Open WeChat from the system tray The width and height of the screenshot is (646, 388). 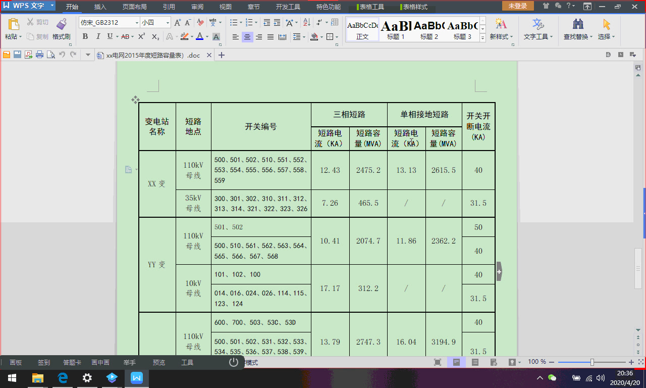552,377
